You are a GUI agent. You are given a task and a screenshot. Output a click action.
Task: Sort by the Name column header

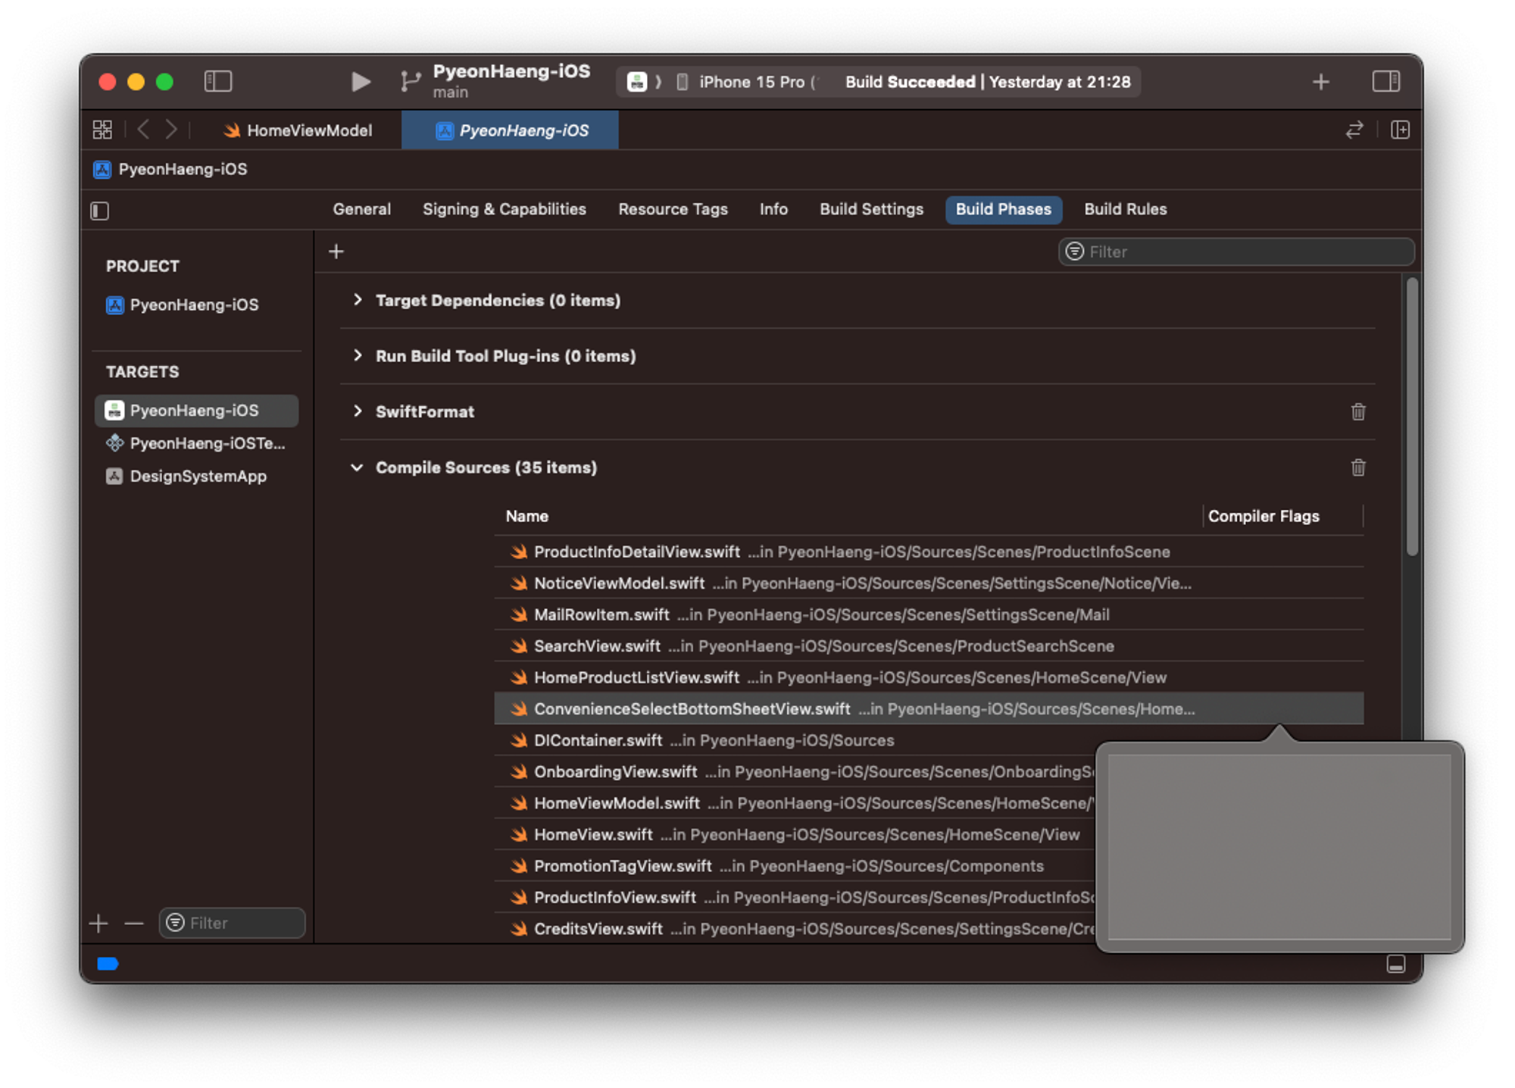527,516
